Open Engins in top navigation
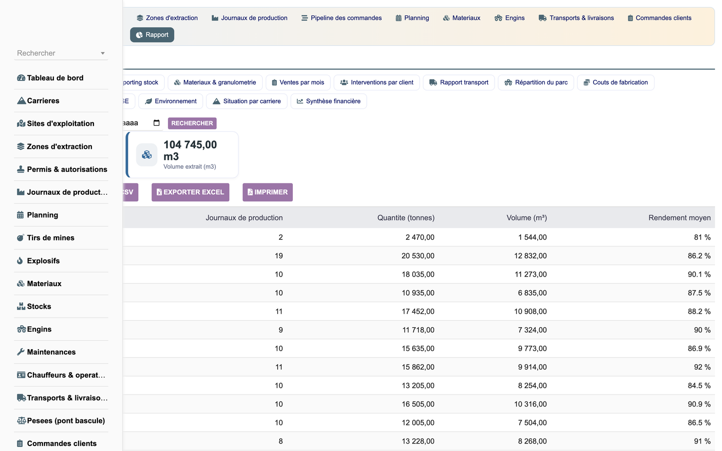 (510, 18)
